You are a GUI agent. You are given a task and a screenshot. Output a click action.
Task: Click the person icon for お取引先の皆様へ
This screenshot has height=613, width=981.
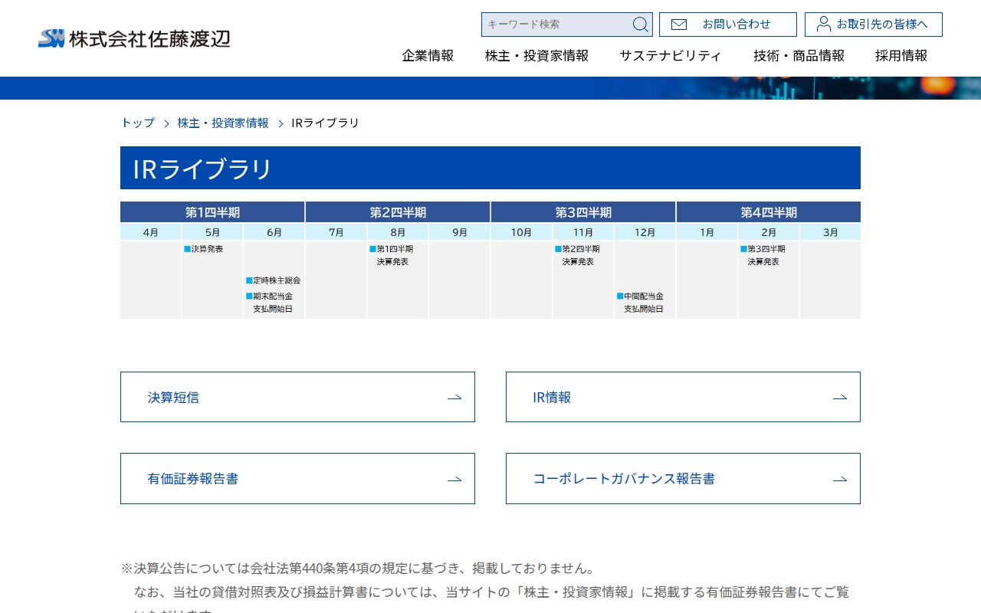point(824,24)
